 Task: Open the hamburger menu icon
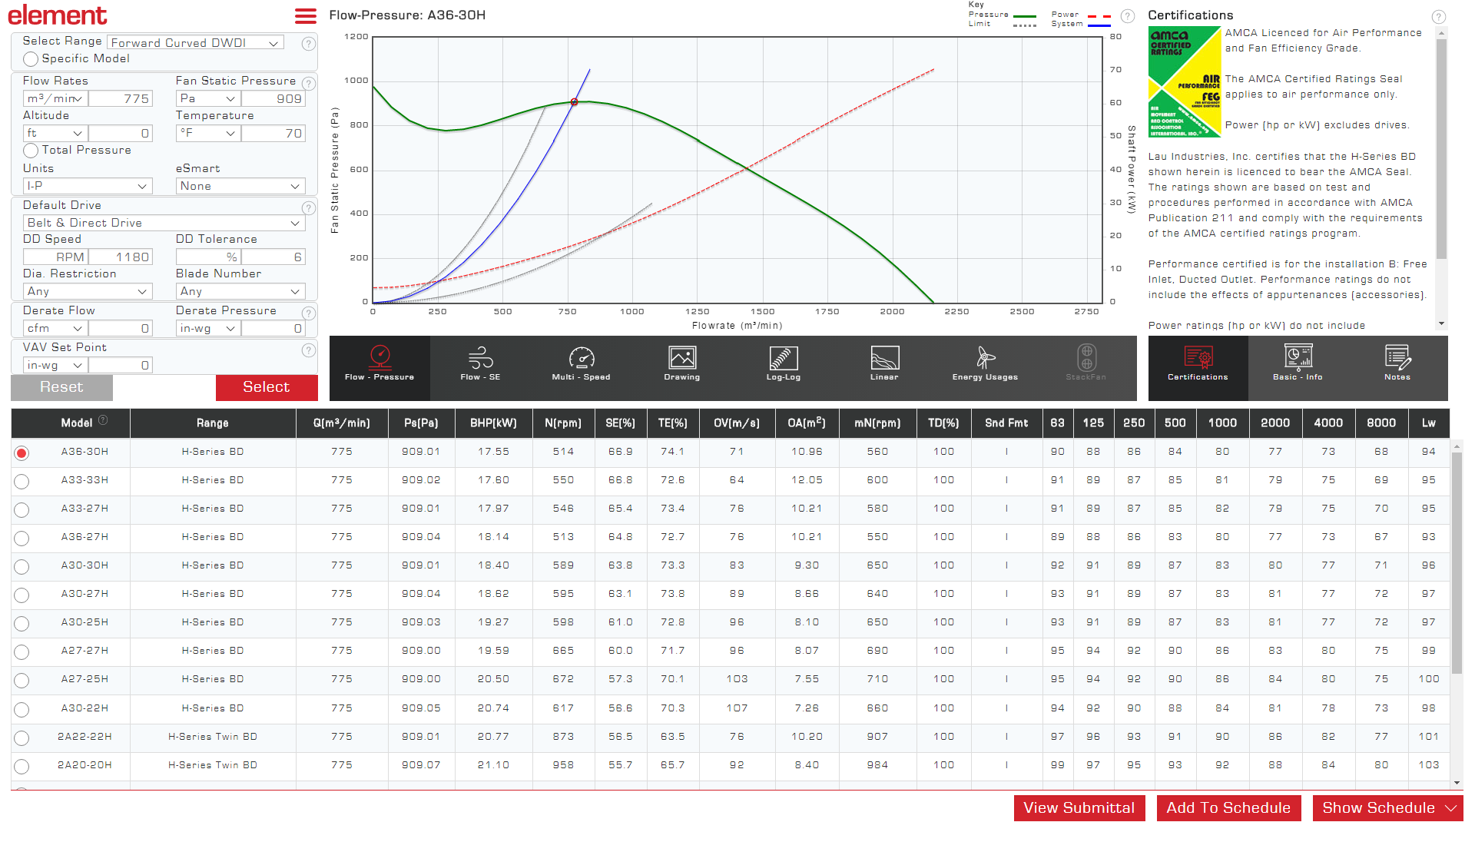pyautogui.click(x=305, y=16)
